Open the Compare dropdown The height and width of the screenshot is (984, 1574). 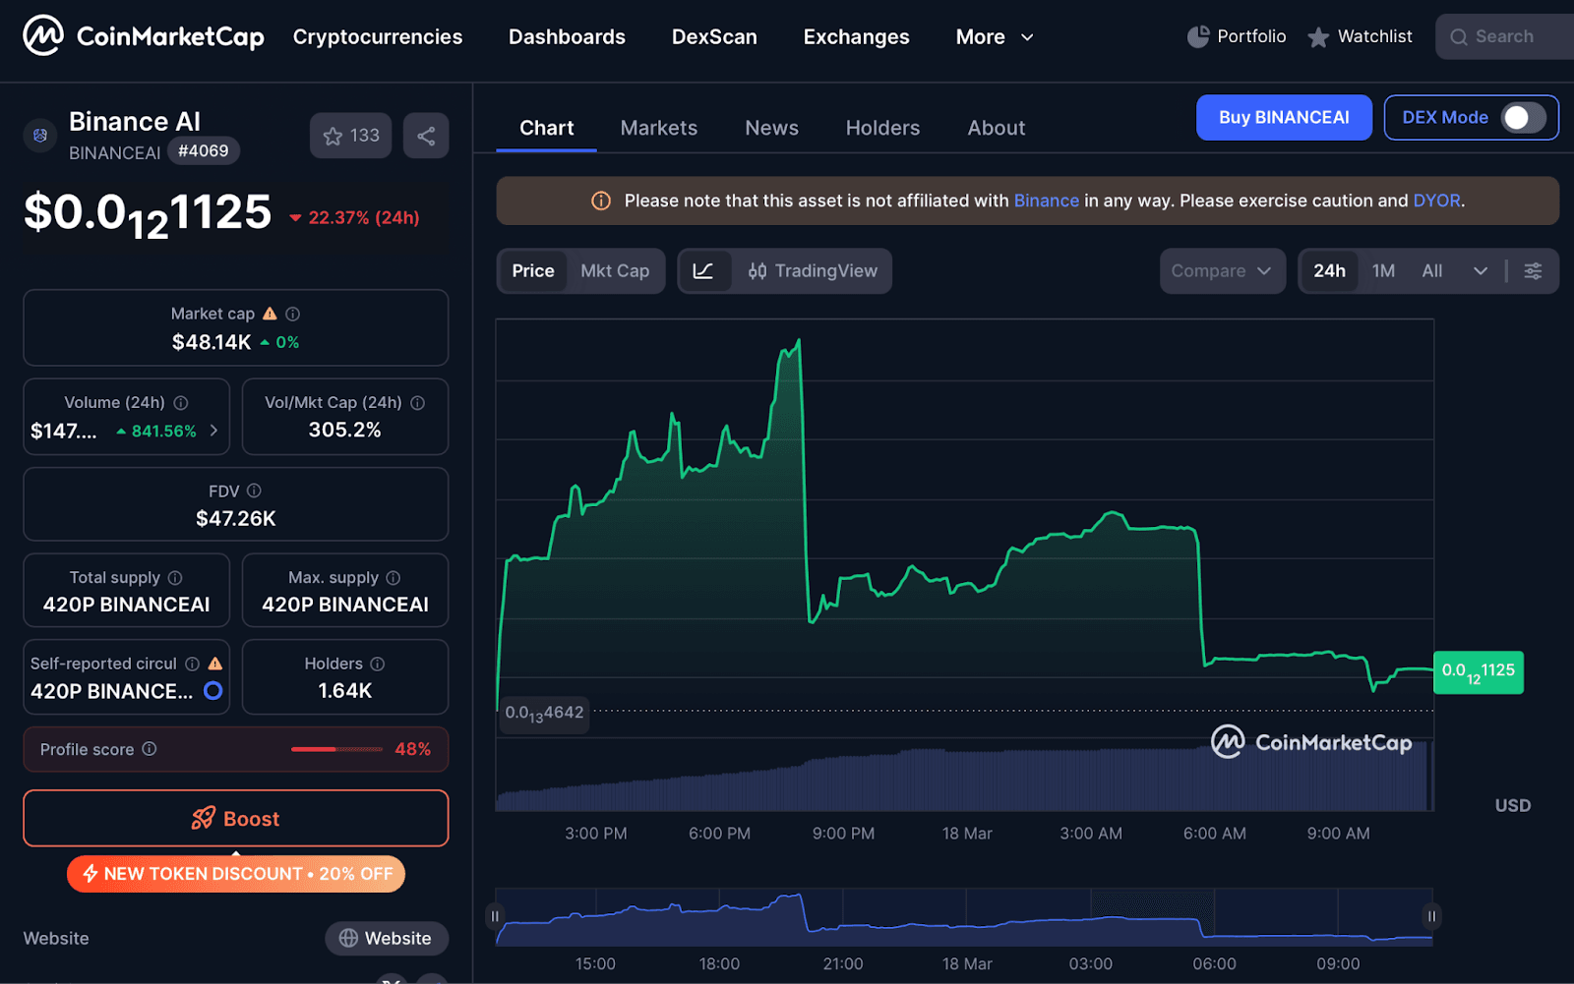coord(1222,270)
